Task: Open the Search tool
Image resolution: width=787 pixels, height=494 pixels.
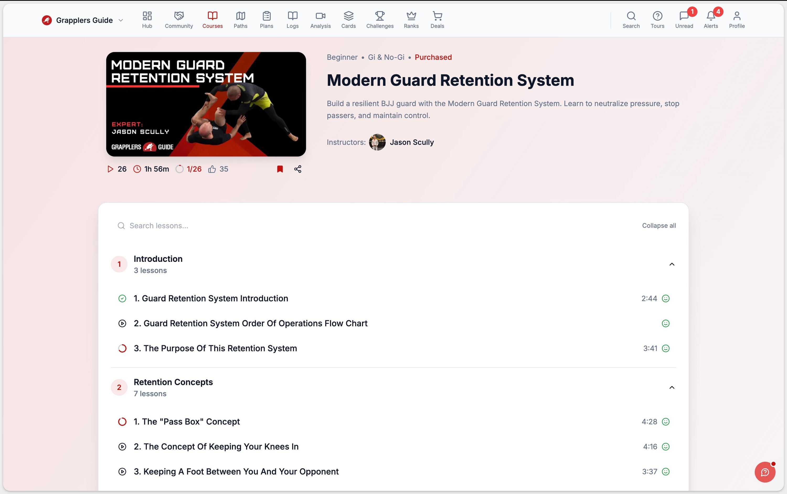Action: tap(631, 20)
